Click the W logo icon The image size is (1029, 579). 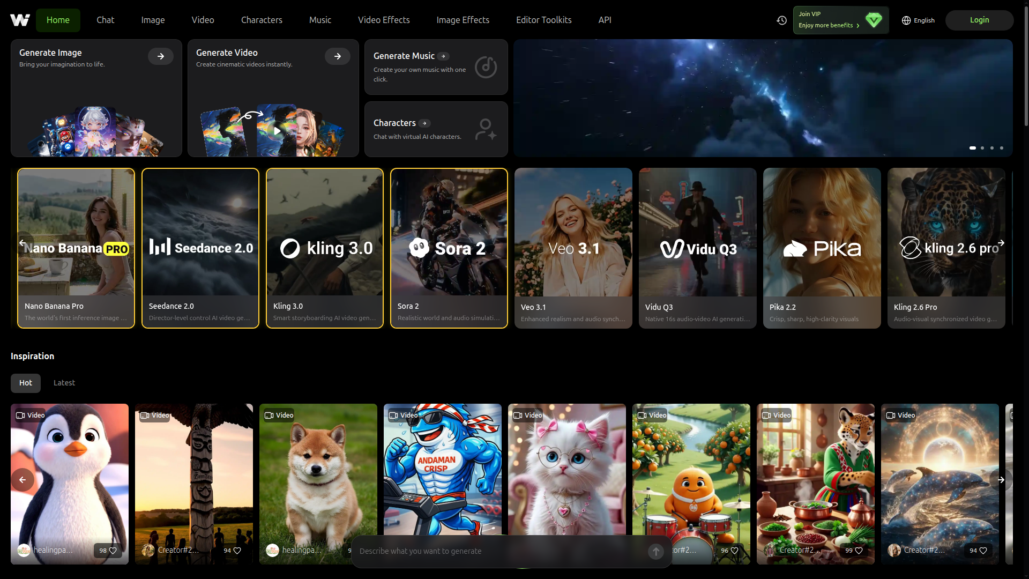(x=20, y=20)
